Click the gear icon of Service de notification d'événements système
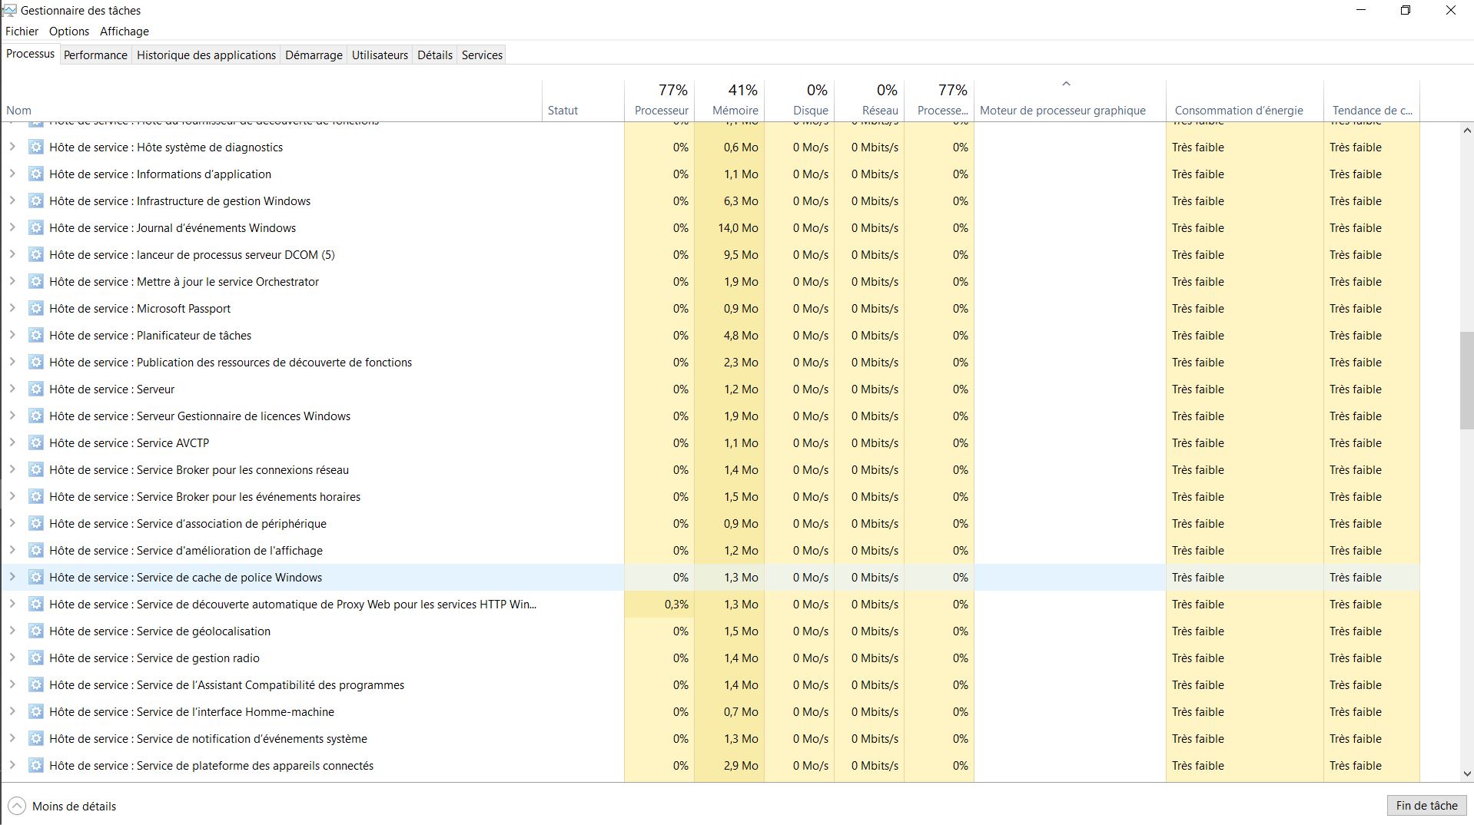1474x825 pixels. click(35, 739)
